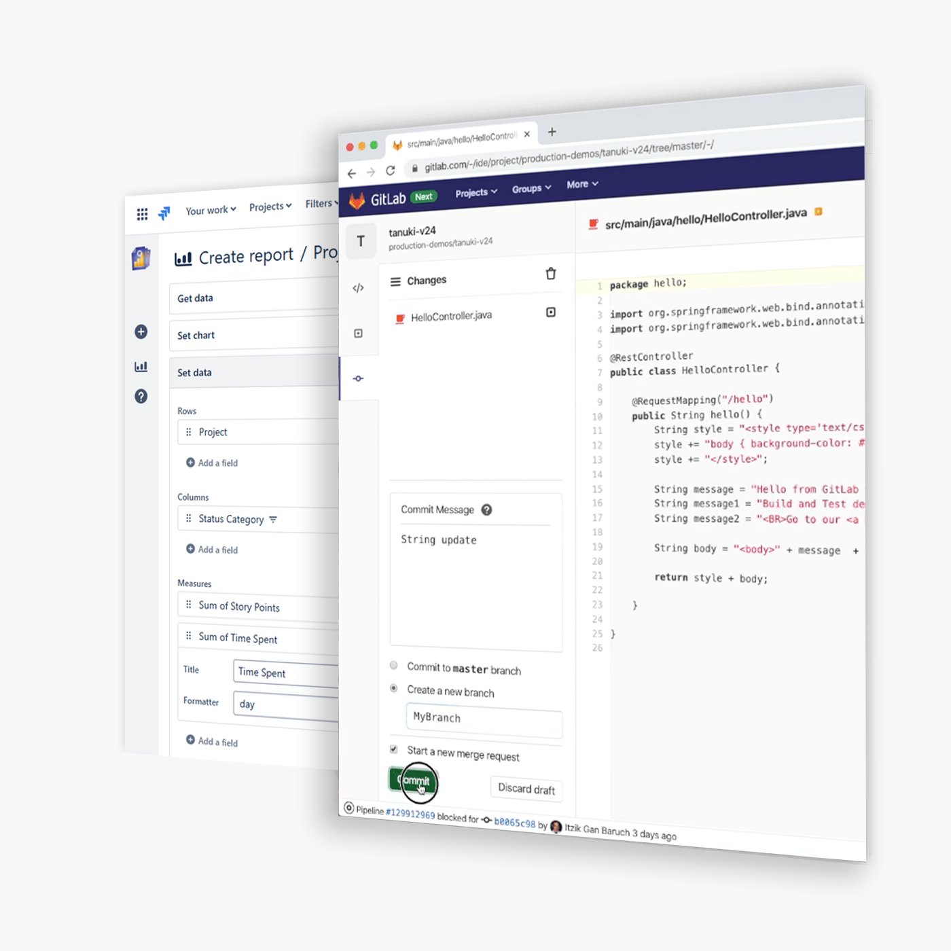Click Add a field under Measures
The height and width of the screenshot is (951, 951).
point(212,741)
